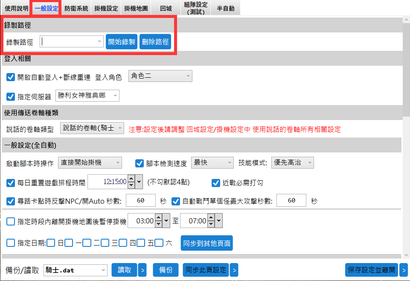Viewport: 410px width, 281px height.
Task: Switch to the 防衛系統 tab
Action: pos(77,8)
